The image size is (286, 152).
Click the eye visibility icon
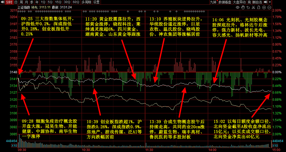238,7
